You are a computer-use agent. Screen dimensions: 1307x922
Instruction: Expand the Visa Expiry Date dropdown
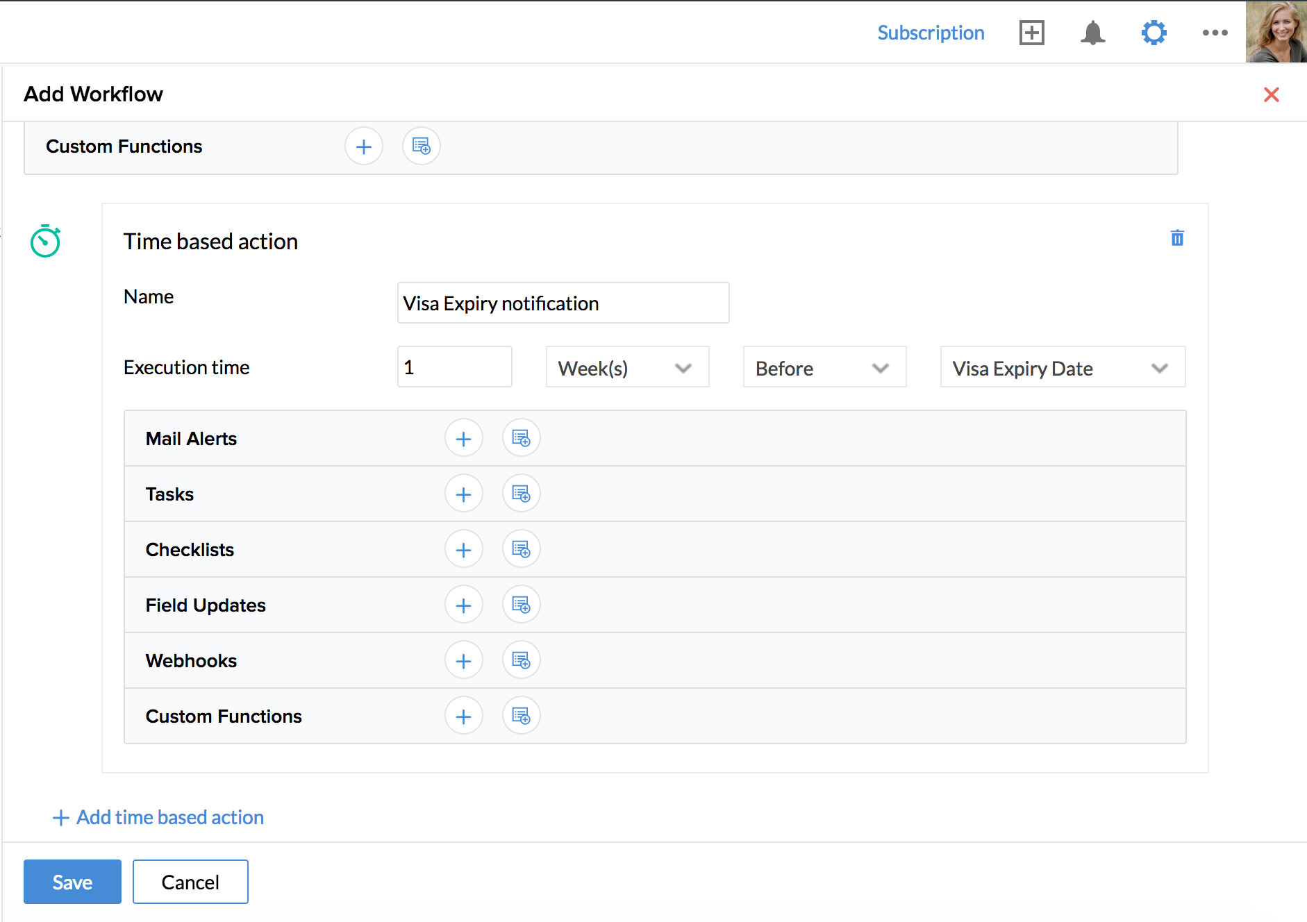coord(1062,367)
